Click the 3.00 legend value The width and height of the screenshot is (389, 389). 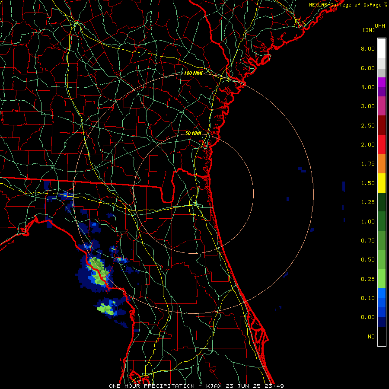coord(368,106)
